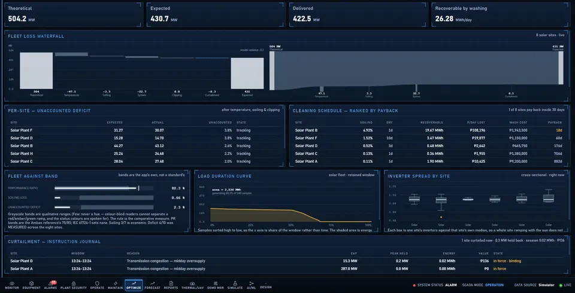The height and width of the screenshot is (293, 575).
Task: Select Solar Plant B in cleaning schedule
Action: click(429, 130)
